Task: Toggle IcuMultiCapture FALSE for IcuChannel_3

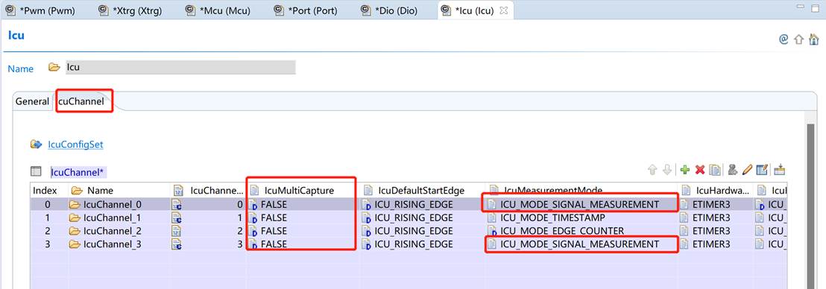Action: click(x=301, y=244)
